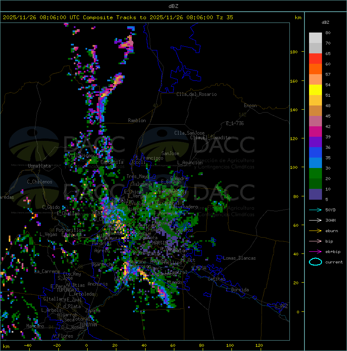Click the 'Manzano' map label
347x351 pixels.
pyautogui.click(x=35, y=326)
